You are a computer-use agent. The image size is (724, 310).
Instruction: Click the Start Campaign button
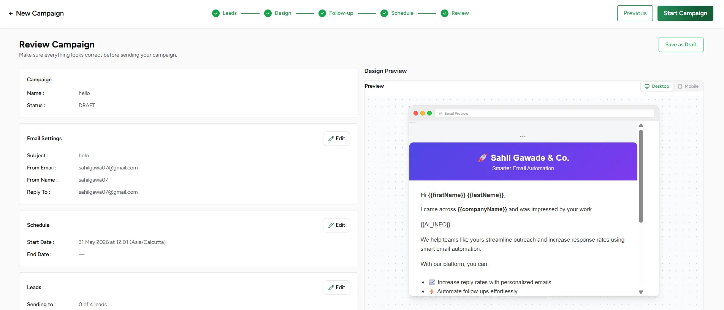pos(685,13)
